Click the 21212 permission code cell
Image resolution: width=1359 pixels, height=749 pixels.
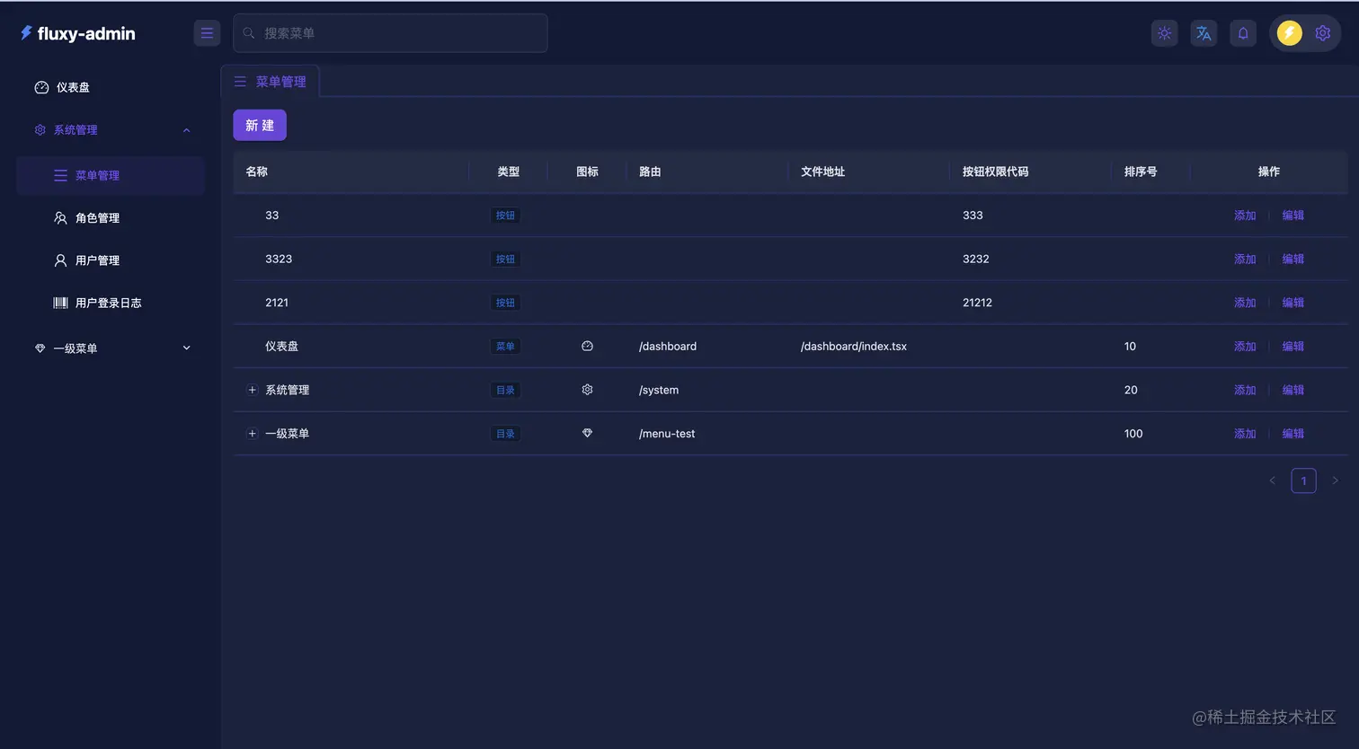click(x=977, y=303)
